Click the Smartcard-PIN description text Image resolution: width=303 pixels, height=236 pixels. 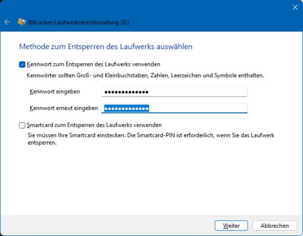click(151, 139)
